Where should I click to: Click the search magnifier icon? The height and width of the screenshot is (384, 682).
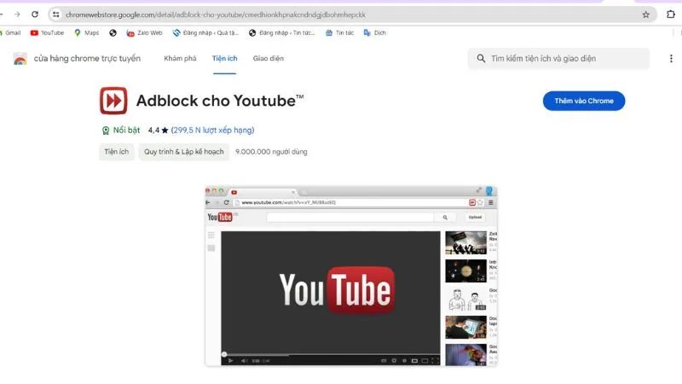pyautogui.click(x=481, y=58)
